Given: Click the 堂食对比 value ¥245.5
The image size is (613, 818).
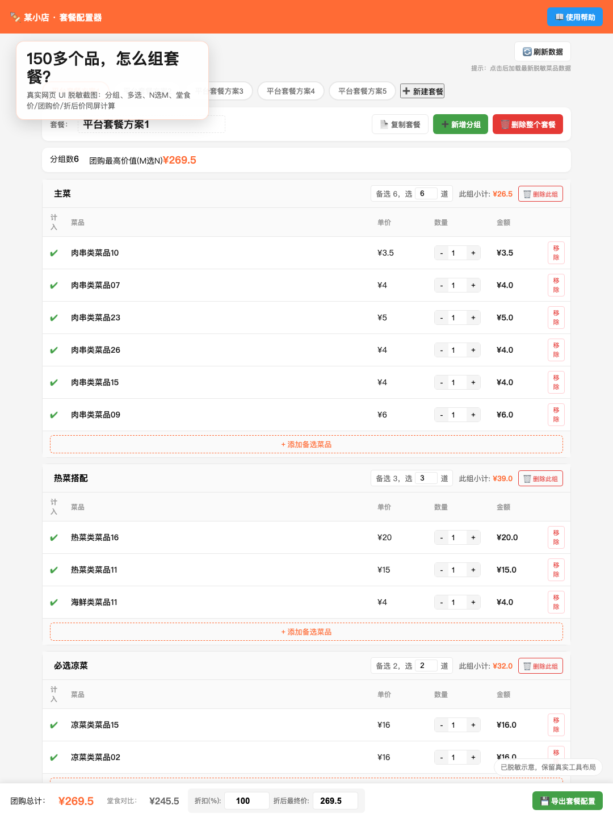Looking at the screenshot, I should point(164,801).
